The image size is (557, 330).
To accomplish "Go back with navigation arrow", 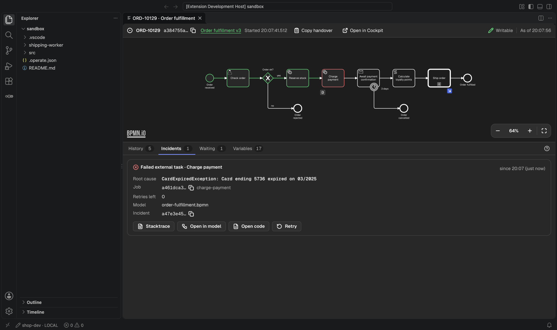I will [x=166, y=7].
